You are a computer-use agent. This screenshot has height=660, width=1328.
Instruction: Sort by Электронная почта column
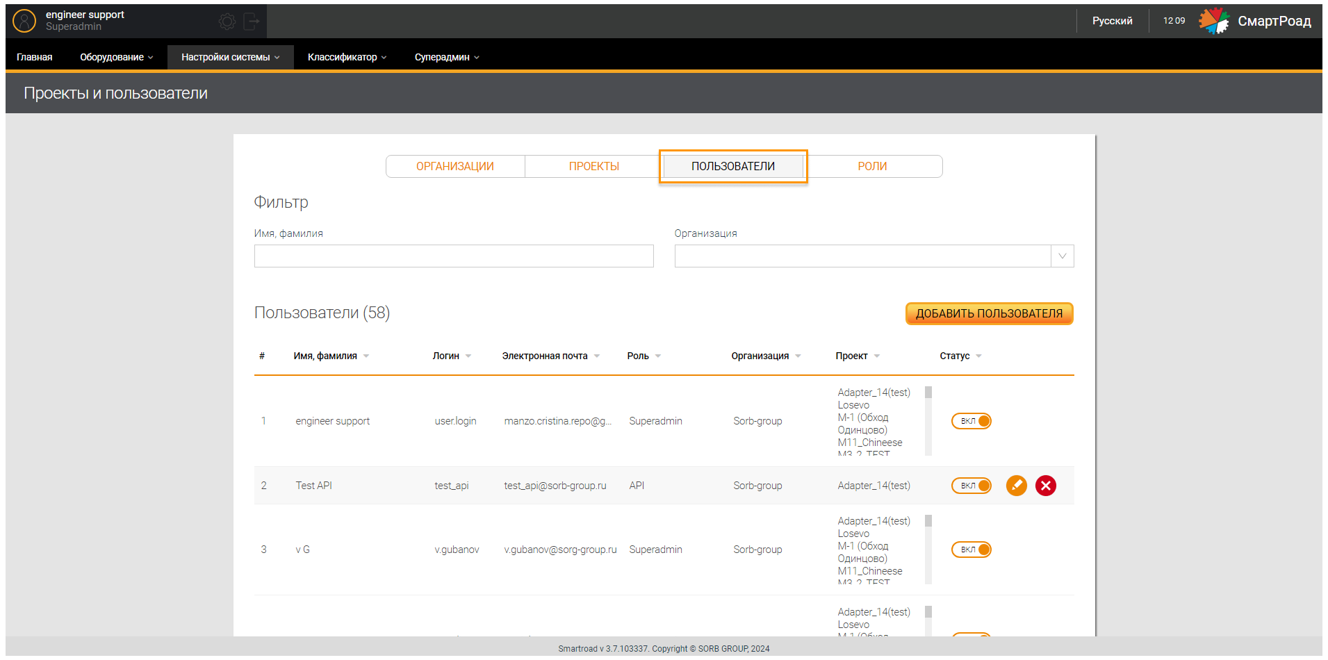[x=550, y=356]
